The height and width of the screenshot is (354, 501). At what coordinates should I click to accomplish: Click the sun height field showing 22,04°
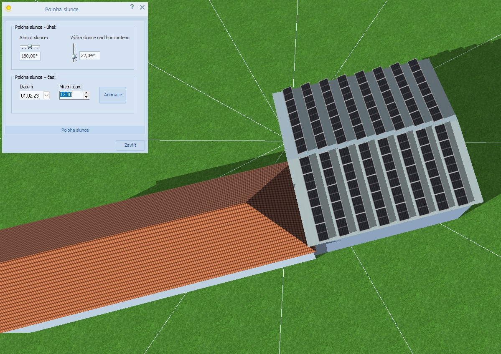click(90, 55)
